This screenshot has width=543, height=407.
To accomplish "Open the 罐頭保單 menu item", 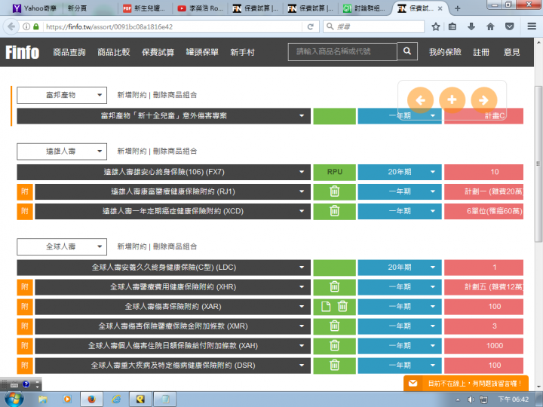I will point(202,52).
